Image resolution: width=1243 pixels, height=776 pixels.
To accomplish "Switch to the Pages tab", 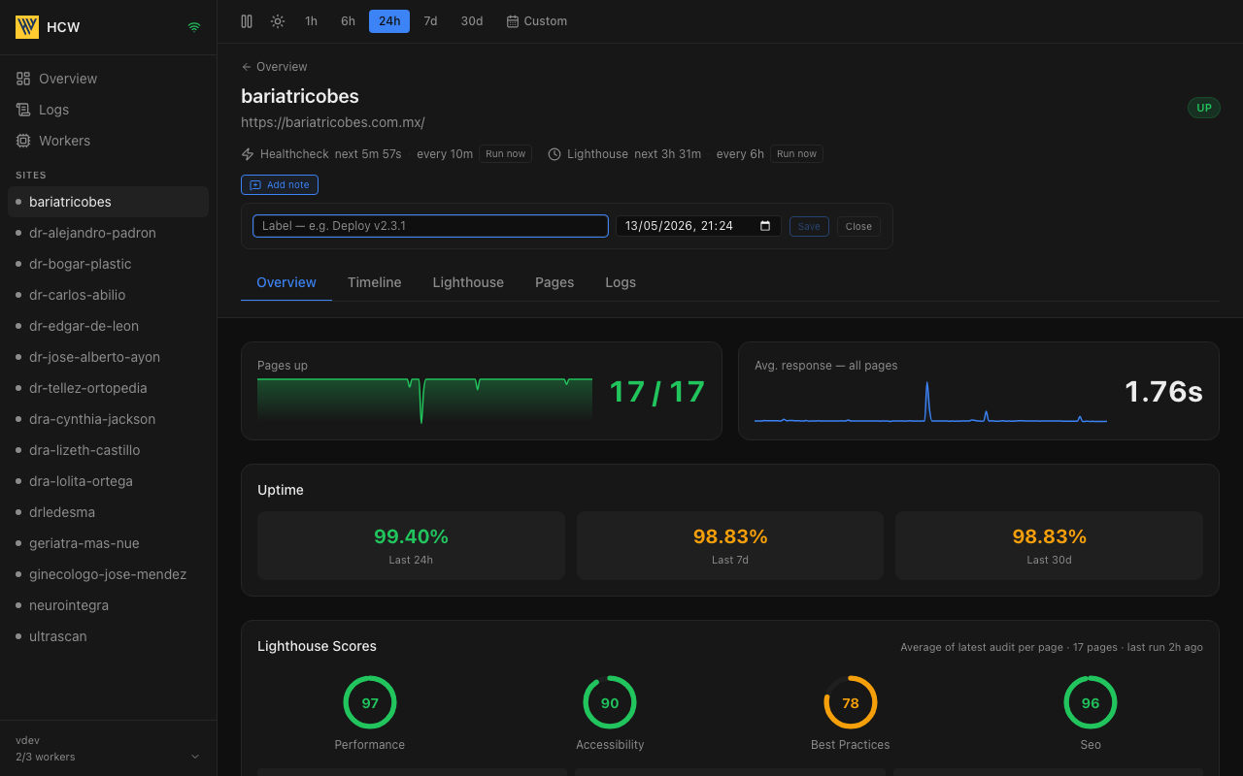I will (x=554, y=282).
